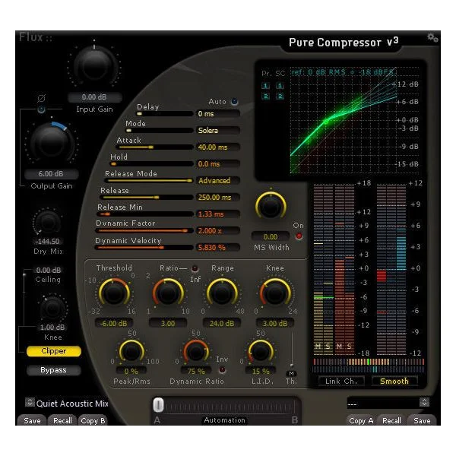
Task: Click the Clipper button
Action: click(53, 351)
